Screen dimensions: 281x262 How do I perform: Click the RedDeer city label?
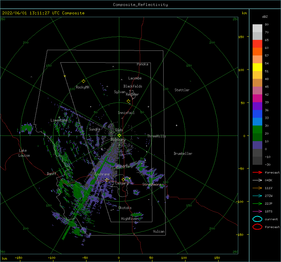click(132, 94)
